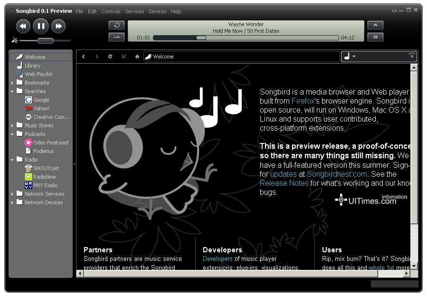Skip forward to the next track
Screen dimensions: 427x296
click(58, 27)
